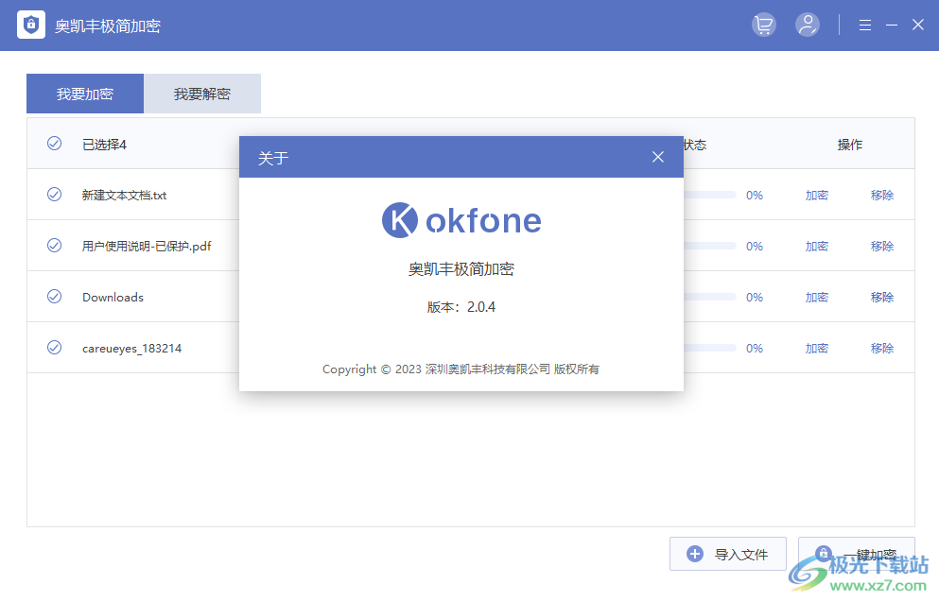Switch to 我要解密 tab
This screenshot has height=601, width=939.
(202, 94)
